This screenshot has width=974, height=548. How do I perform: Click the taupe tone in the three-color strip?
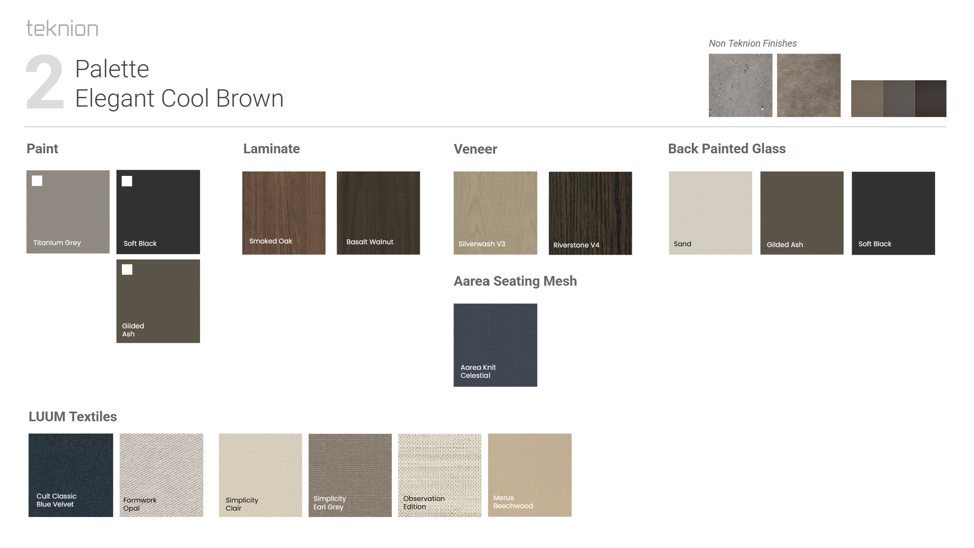pyautogui.click(x=867, y=99)
